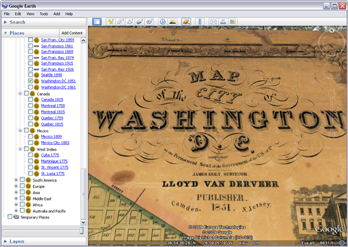348x247 pixels.
Task: Open the View menu
Action: pyautogui.click(x=30, y=13)
